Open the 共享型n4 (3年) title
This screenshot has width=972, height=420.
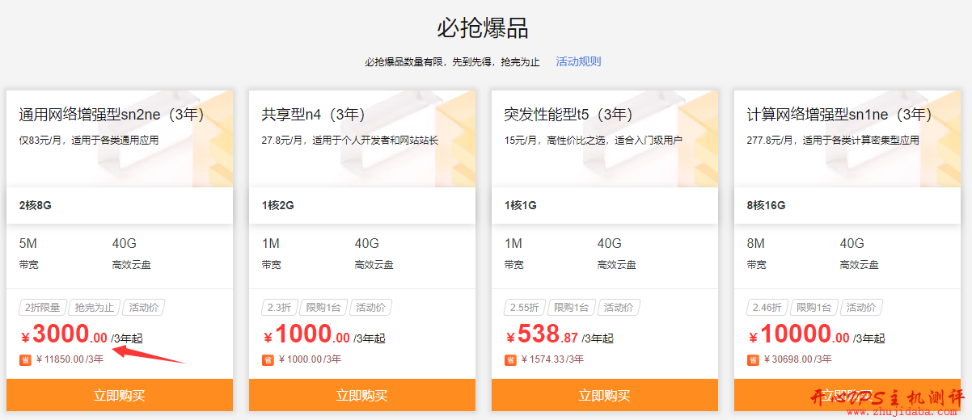pos(314,115)
